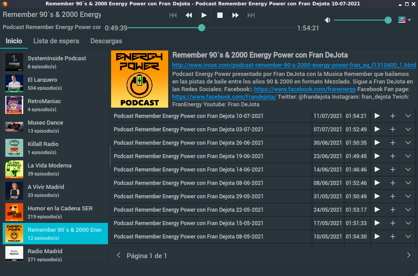This screenshot has height=276, width=418.
Task: Play the episode dated 15-05-2021
Action: click(x=377, y=223)
